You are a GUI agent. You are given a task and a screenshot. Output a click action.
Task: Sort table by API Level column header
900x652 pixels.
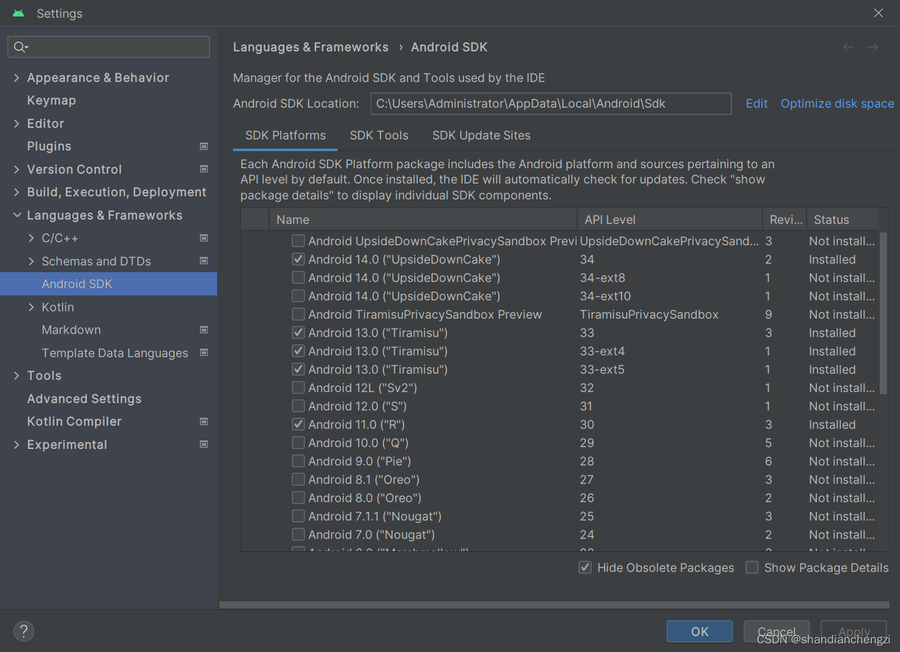[x=670, y=220]
